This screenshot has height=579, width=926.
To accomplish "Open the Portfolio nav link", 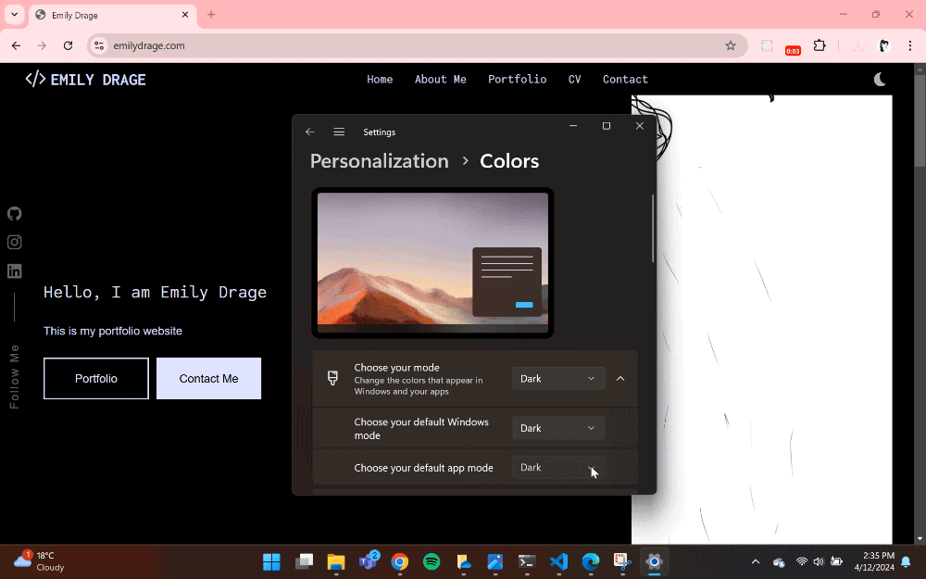I will click(517, 80).
